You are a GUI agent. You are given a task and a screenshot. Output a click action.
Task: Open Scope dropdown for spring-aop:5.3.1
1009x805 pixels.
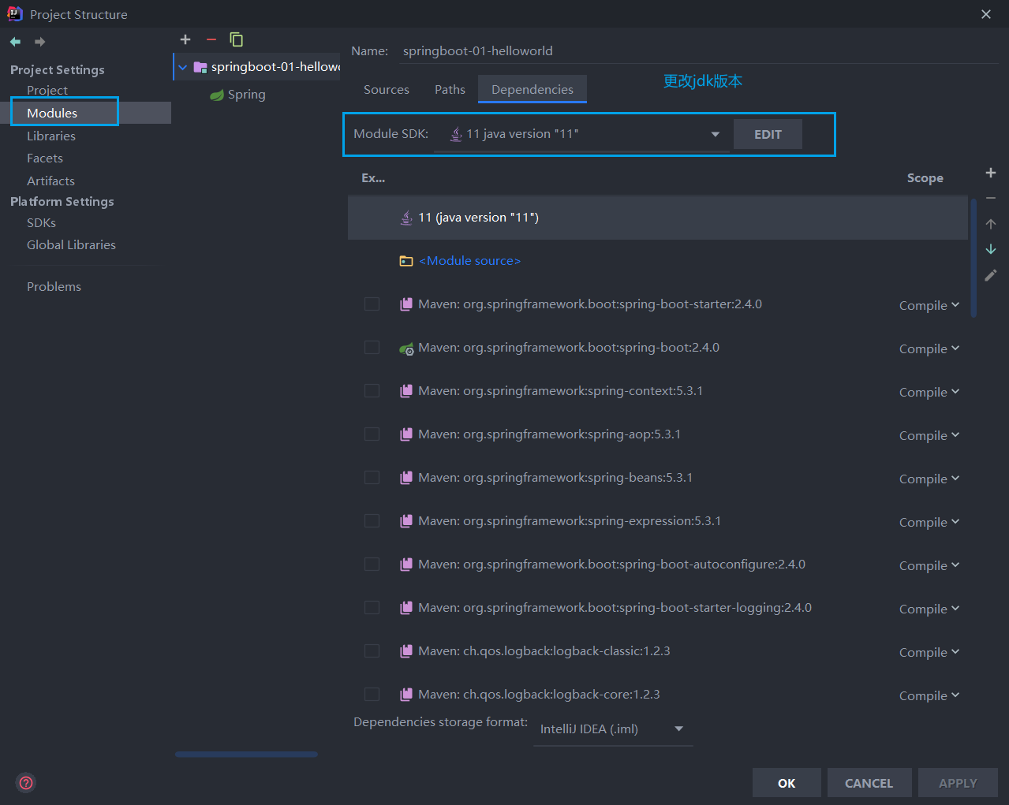tap(929, 435)
